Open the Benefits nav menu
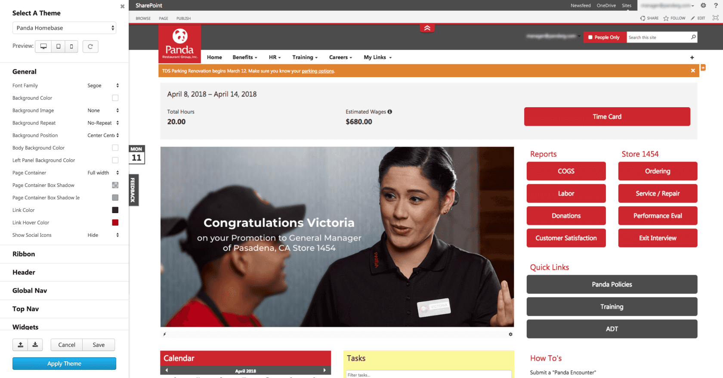723x378 pixels. pos(245,58)
